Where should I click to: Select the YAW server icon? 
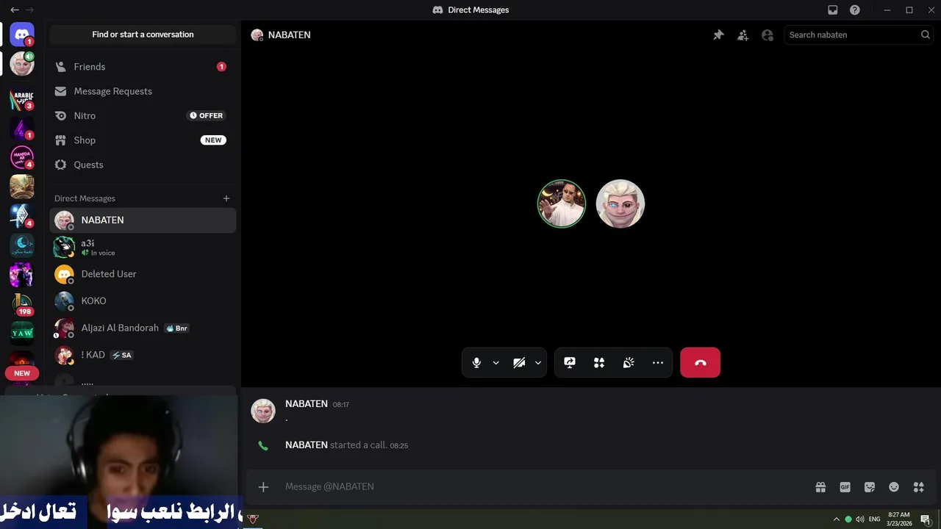22,333
